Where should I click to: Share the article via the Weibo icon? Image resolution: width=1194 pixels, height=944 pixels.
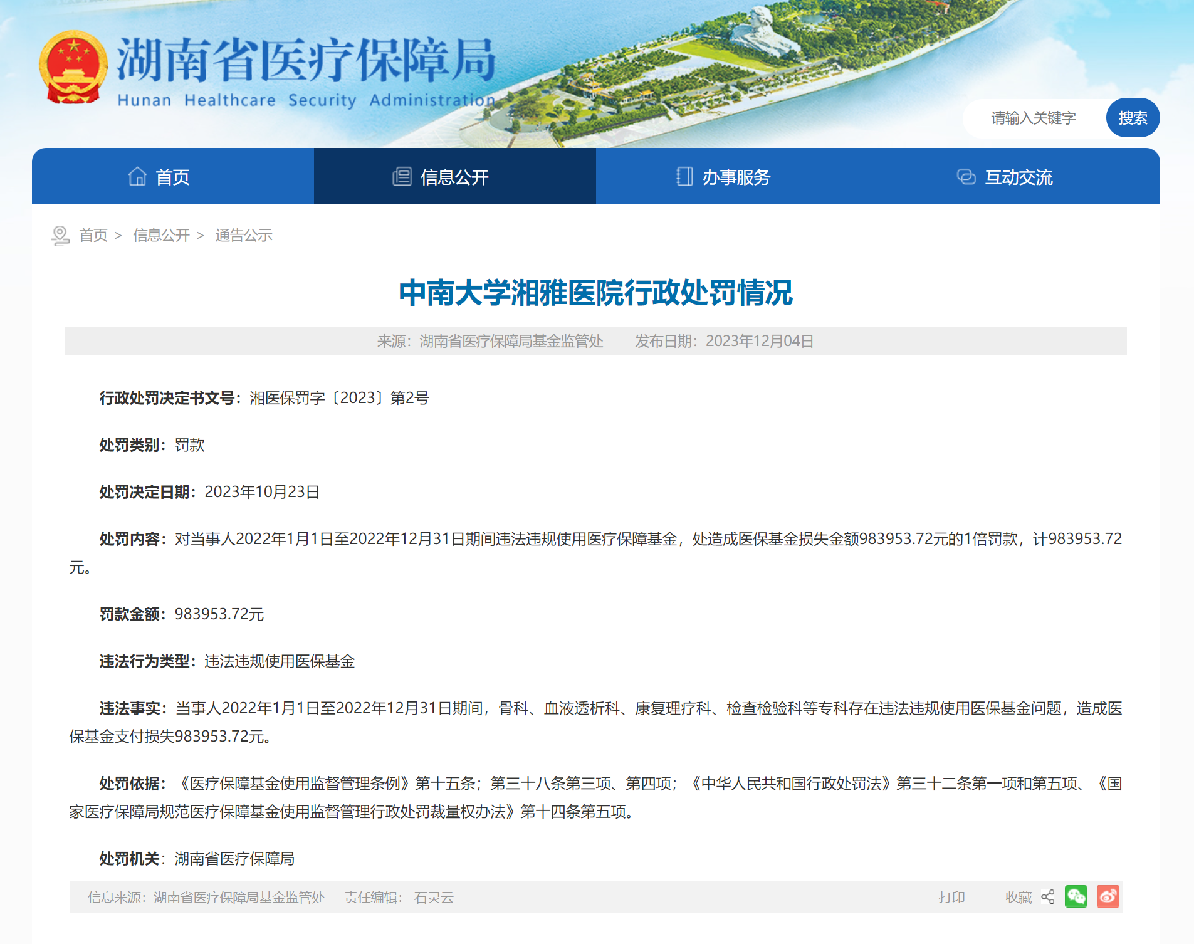click(1108, 896)
